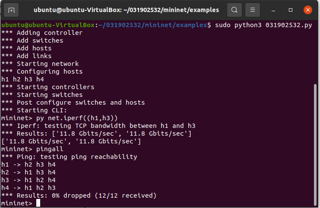Click the '*** Adding controller' line
Image resolution: width=320 pixels, height=208 pixels.
tap(42, 33)
